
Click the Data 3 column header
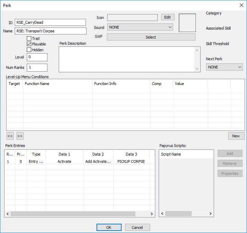point(132,154)
